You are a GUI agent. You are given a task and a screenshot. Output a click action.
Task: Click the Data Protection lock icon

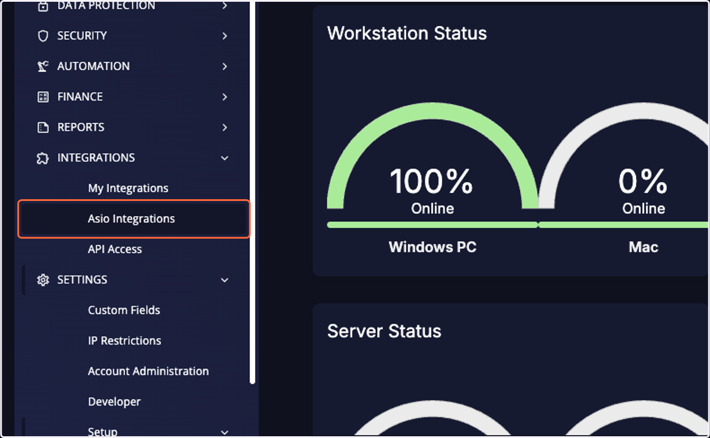coord(43,6)
